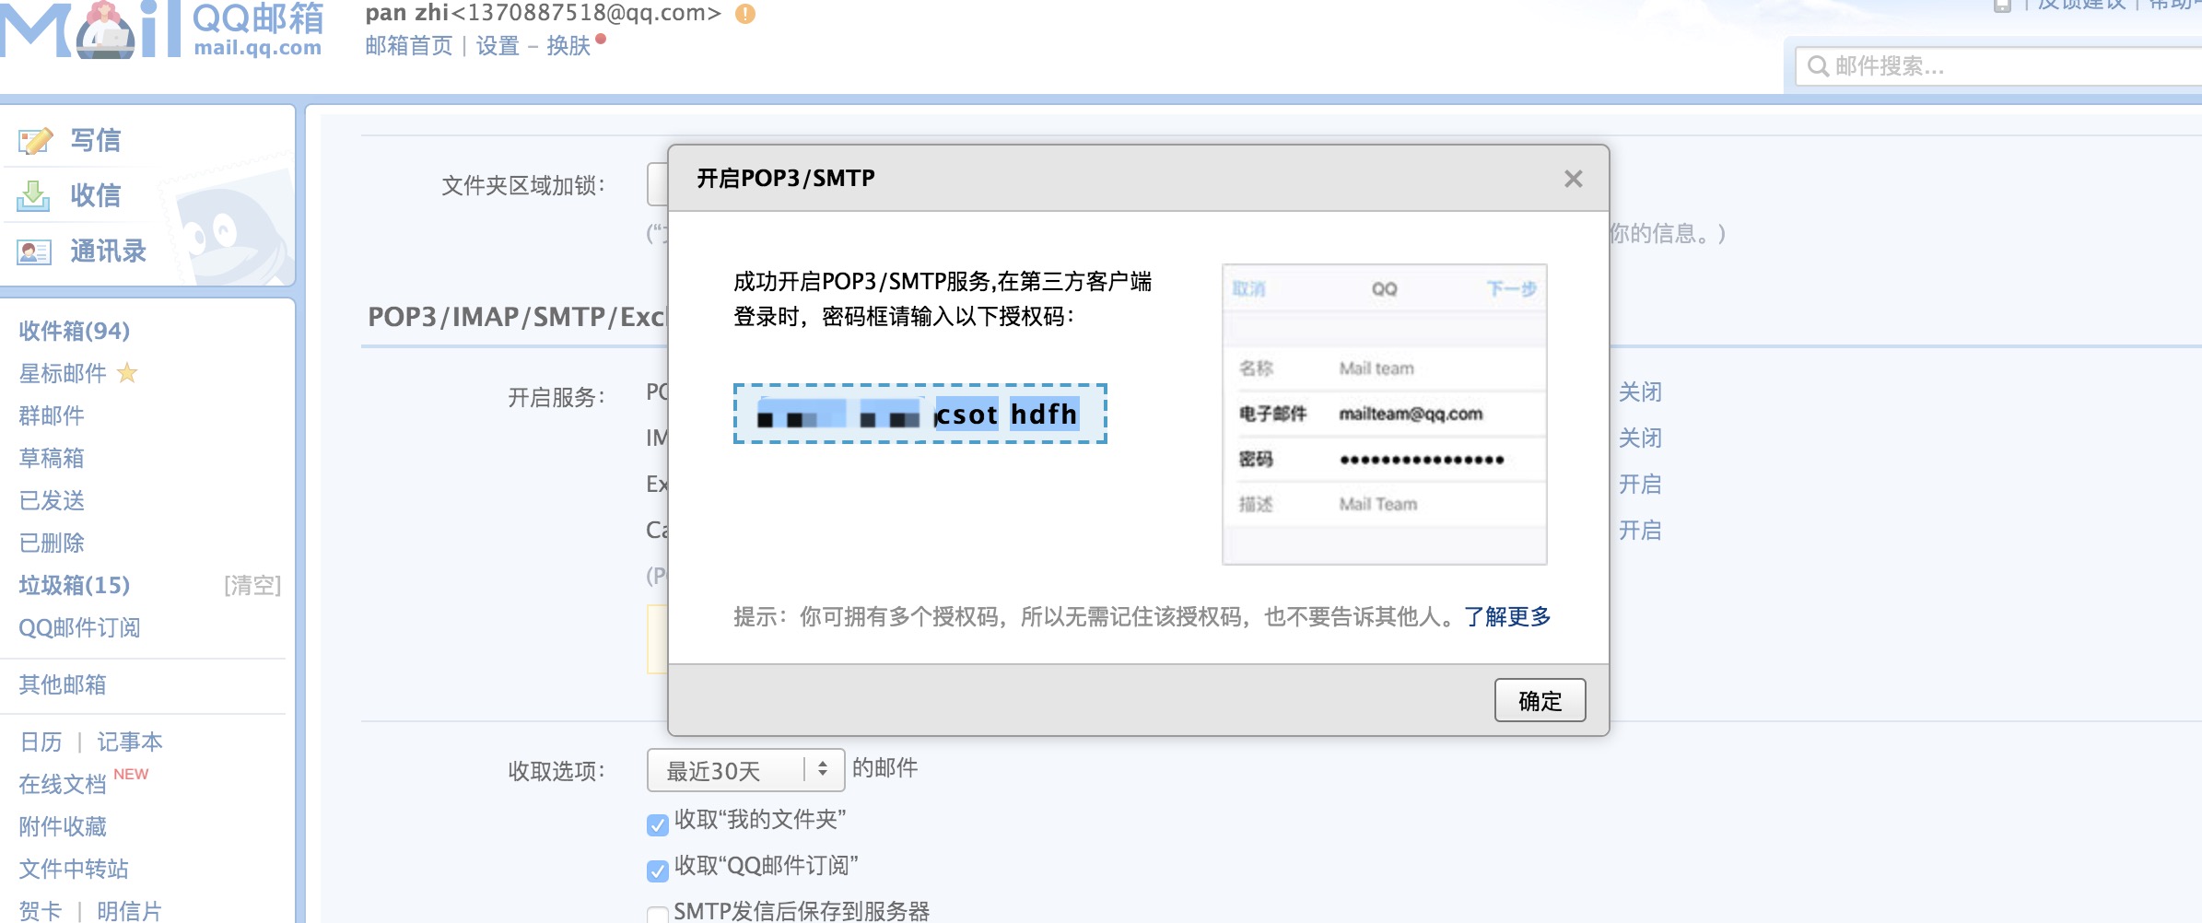Click the compose mail pencil icon
The width and height of the screenshot is (2202, 923).
pos(35,141)
